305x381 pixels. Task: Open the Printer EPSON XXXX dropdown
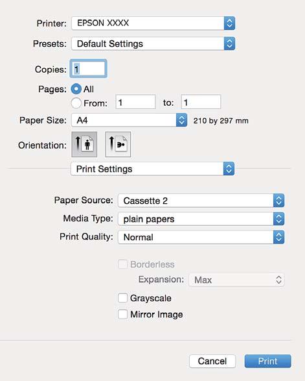(x=153, y=23)
